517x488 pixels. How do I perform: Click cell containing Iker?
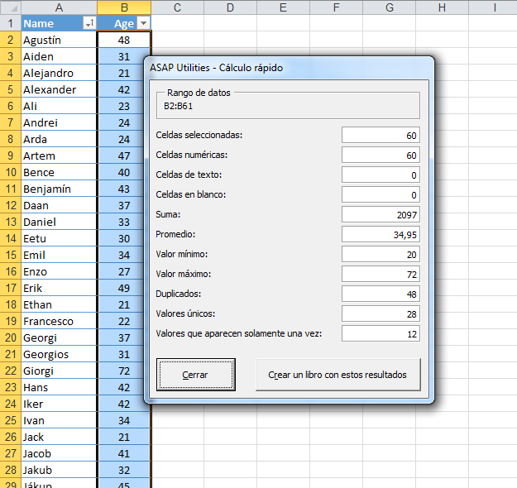[x=59, y=404]
